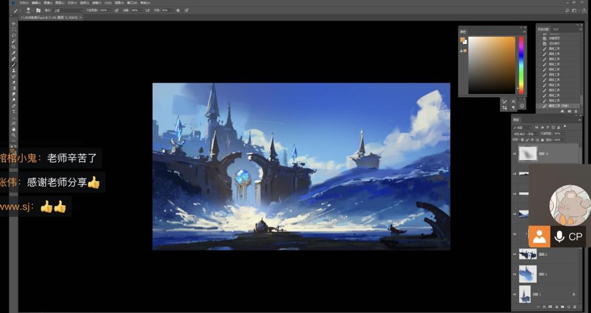
Task: Open the 图层 menu in menu bar
Action: point(59,2)
